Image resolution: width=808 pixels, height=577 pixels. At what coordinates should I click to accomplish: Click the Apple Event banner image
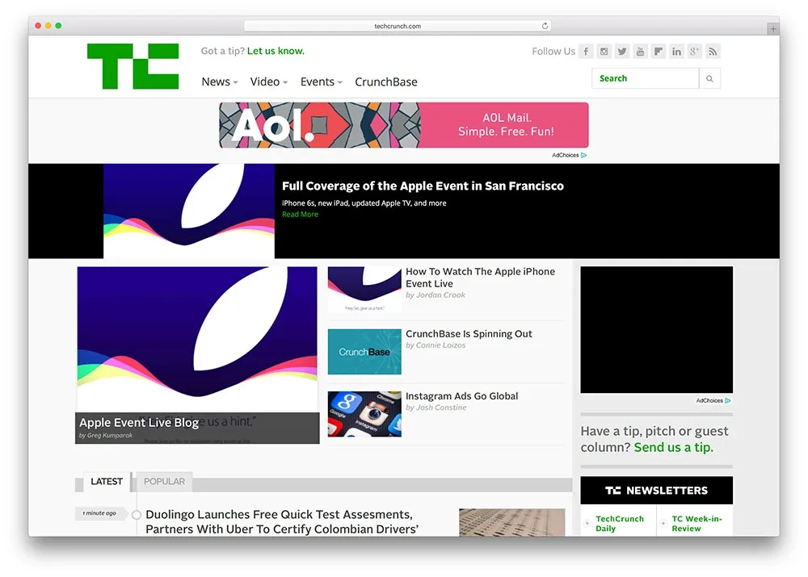(189, 211)
